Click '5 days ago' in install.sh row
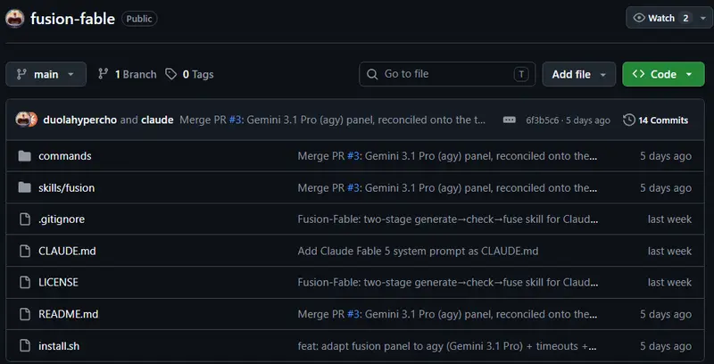 (x=666, y=346)
